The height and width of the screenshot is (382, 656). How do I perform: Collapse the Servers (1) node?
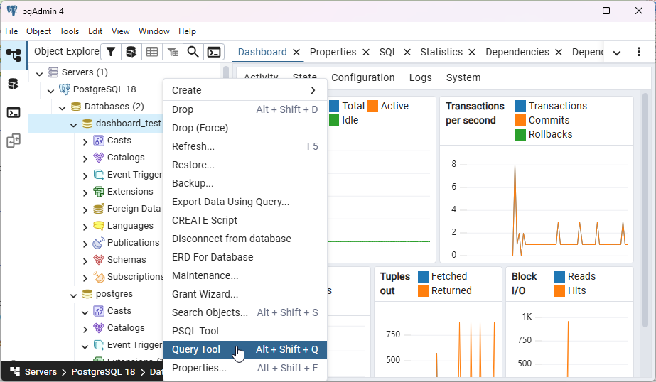(x=39, y=74)
